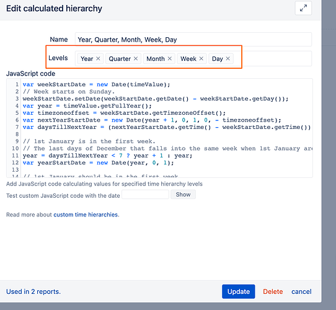
Task: Remove the Day level tag
Action: 228,58
